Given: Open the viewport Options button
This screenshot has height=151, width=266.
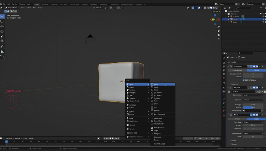Looking at the screenshot, I should (x=216, y=11).
